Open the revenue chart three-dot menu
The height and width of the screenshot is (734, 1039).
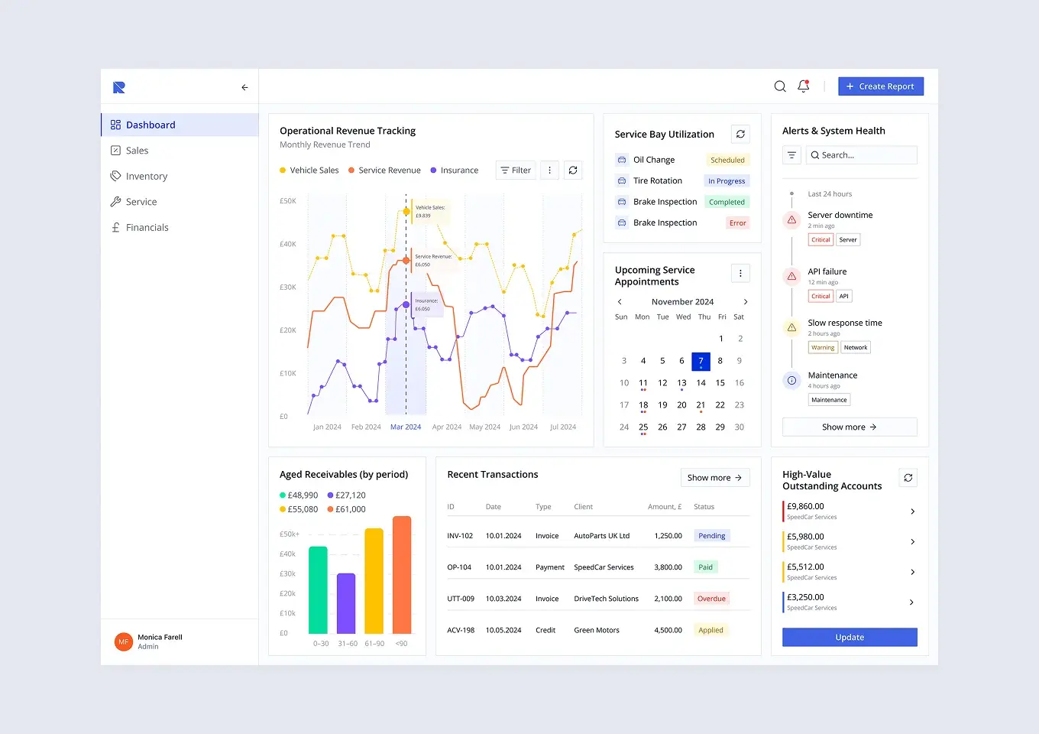tap(549, 171)
